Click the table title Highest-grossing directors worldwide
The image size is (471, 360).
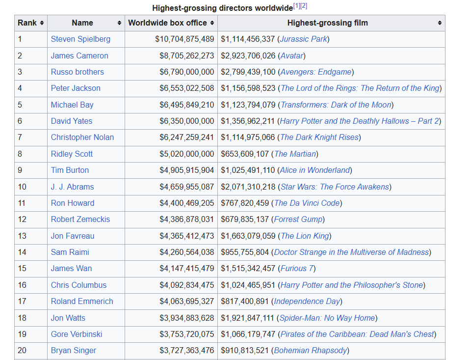(223, 8)
